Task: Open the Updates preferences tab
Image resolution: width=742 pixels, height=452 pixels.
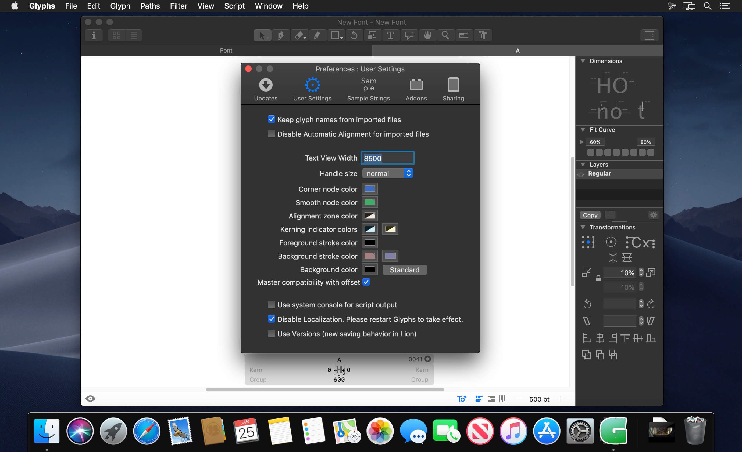Action: [266, 90]
